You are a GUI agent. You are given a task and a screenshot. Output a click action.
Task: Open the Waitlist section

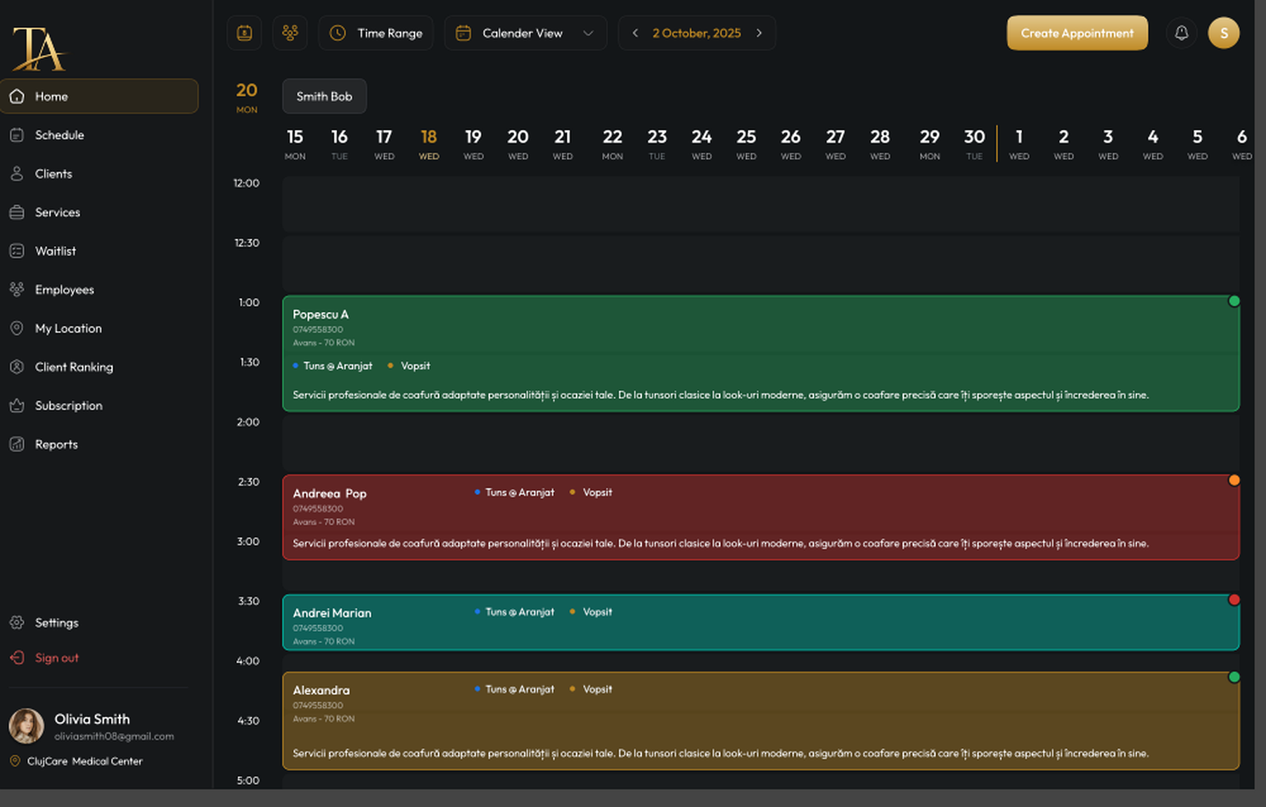point(56,251)
